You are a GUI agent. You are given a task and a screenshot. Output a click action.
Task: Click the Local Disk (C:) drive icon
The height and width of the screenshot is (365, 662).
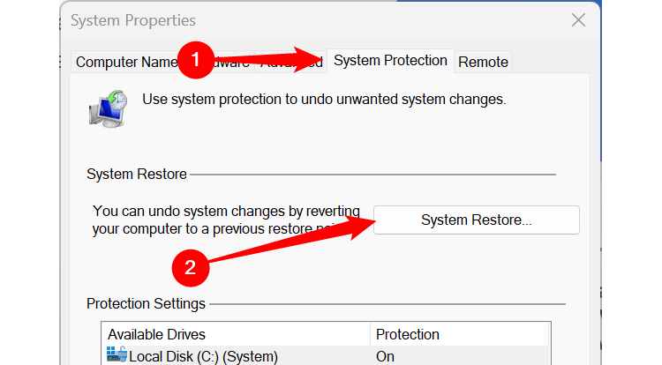click(x=117, y=355)
